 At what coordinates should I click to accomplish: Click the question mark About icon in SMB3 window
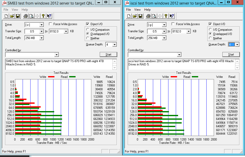[x=43, y=16]
